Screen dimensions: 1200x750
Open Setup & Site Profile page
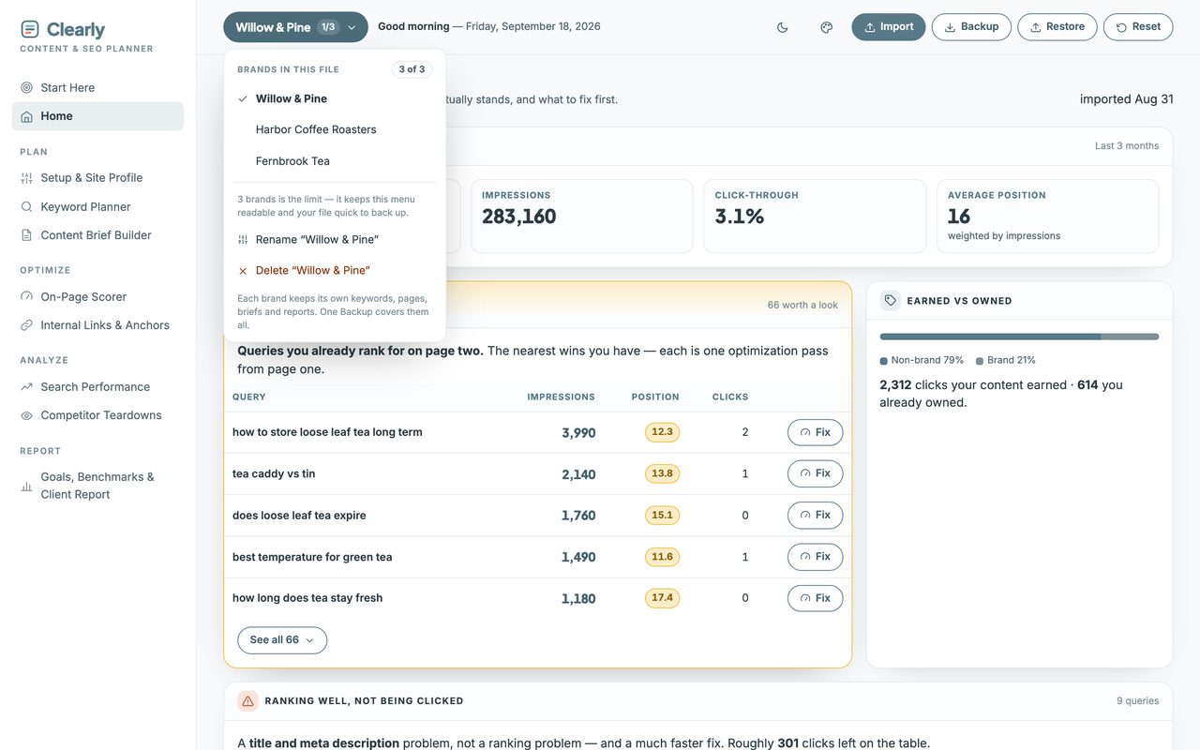97,178
